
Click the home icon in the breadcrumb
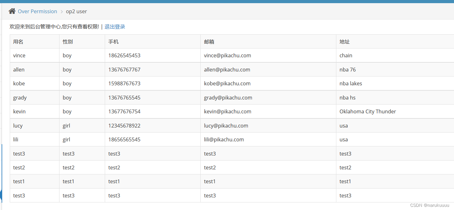(x=12, y=11)
